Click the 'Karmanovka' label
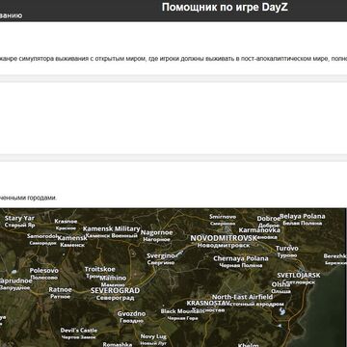The height and width of the screenshot is (347, 347). click(x=259, y=230)
